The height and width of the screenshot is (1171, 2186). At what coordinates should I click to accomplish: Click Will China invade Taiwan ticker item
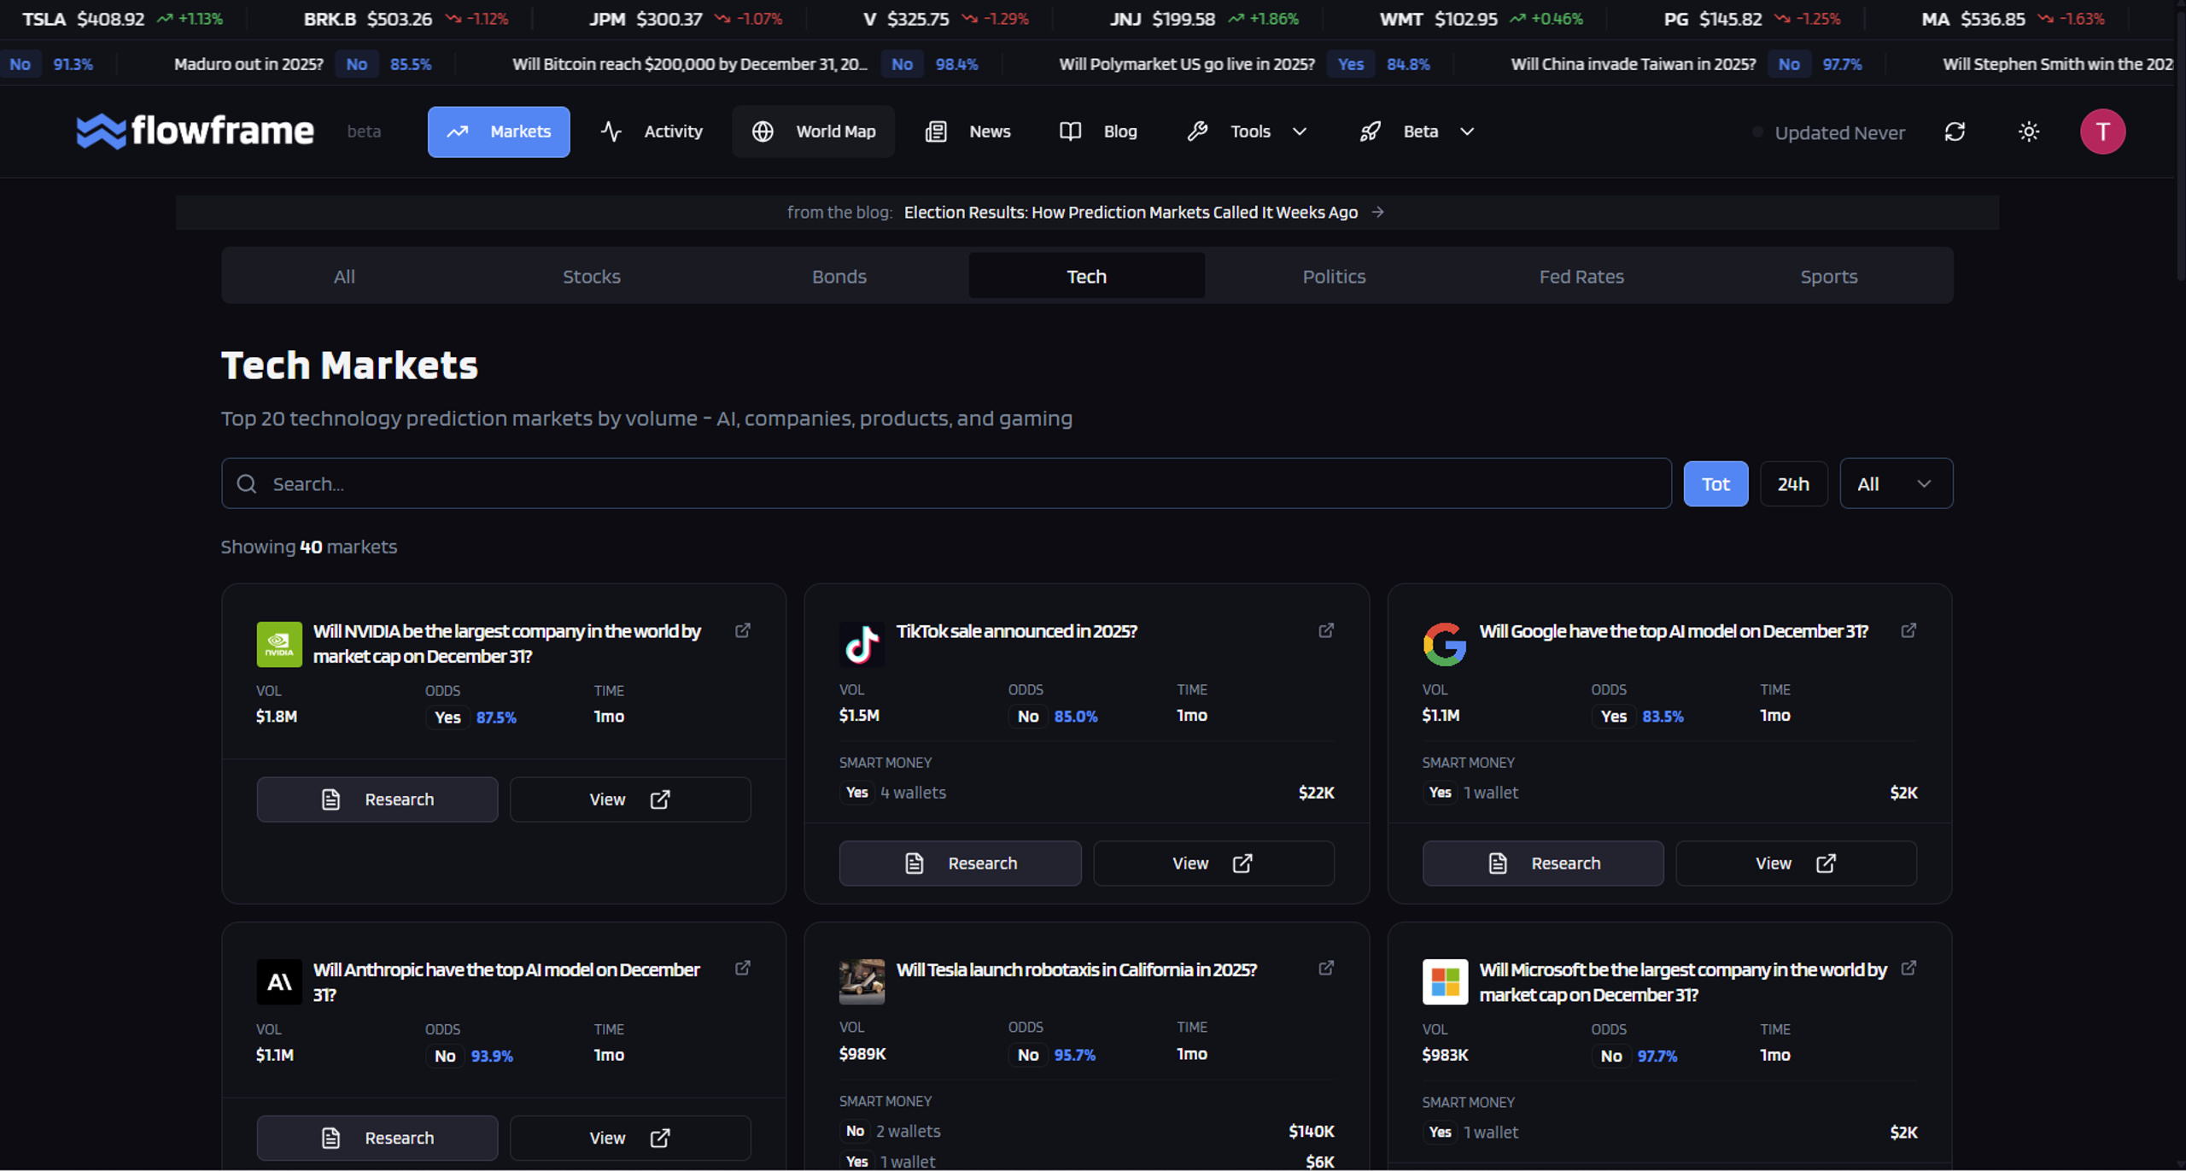(1686, 64)
